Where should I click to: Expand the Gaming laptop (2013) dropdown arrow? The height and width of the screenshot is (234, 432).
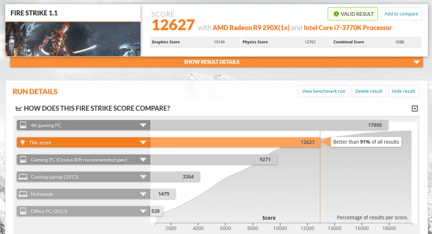tap(143, 177)
